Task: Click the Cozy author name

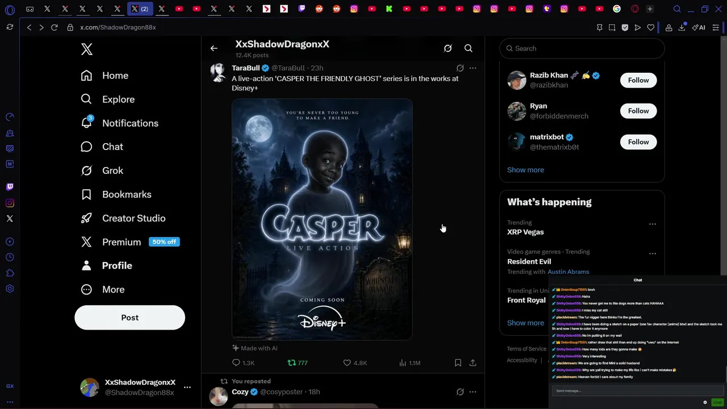Action: point(240,391)
